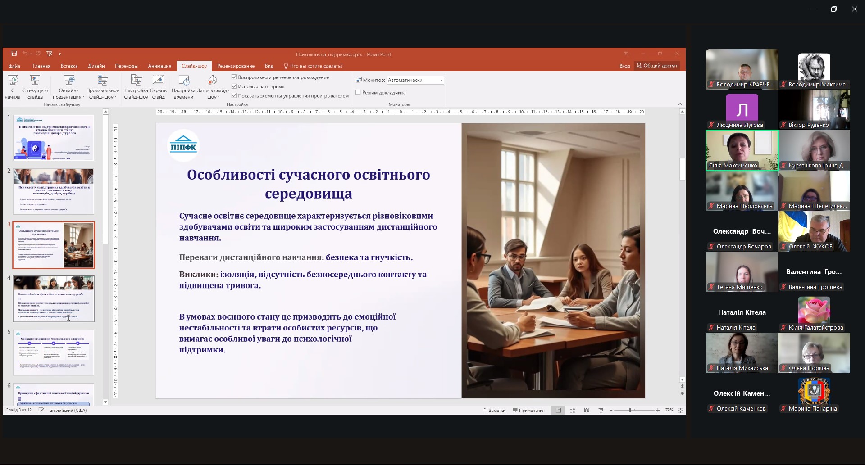Click 'Скрыть слайд' icon
The width and height of the screenshot is (865, 465).
[158, 81]
